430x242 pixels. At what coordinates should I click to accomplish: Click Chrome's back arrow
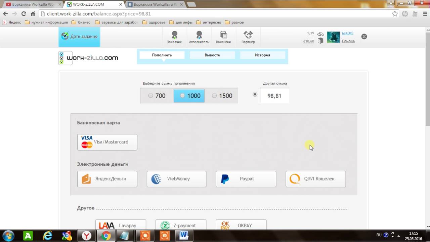point(5,14)
